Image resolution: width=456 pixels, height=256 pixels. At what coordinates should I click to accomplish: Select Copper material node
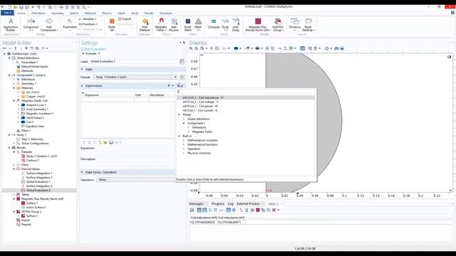35,97
